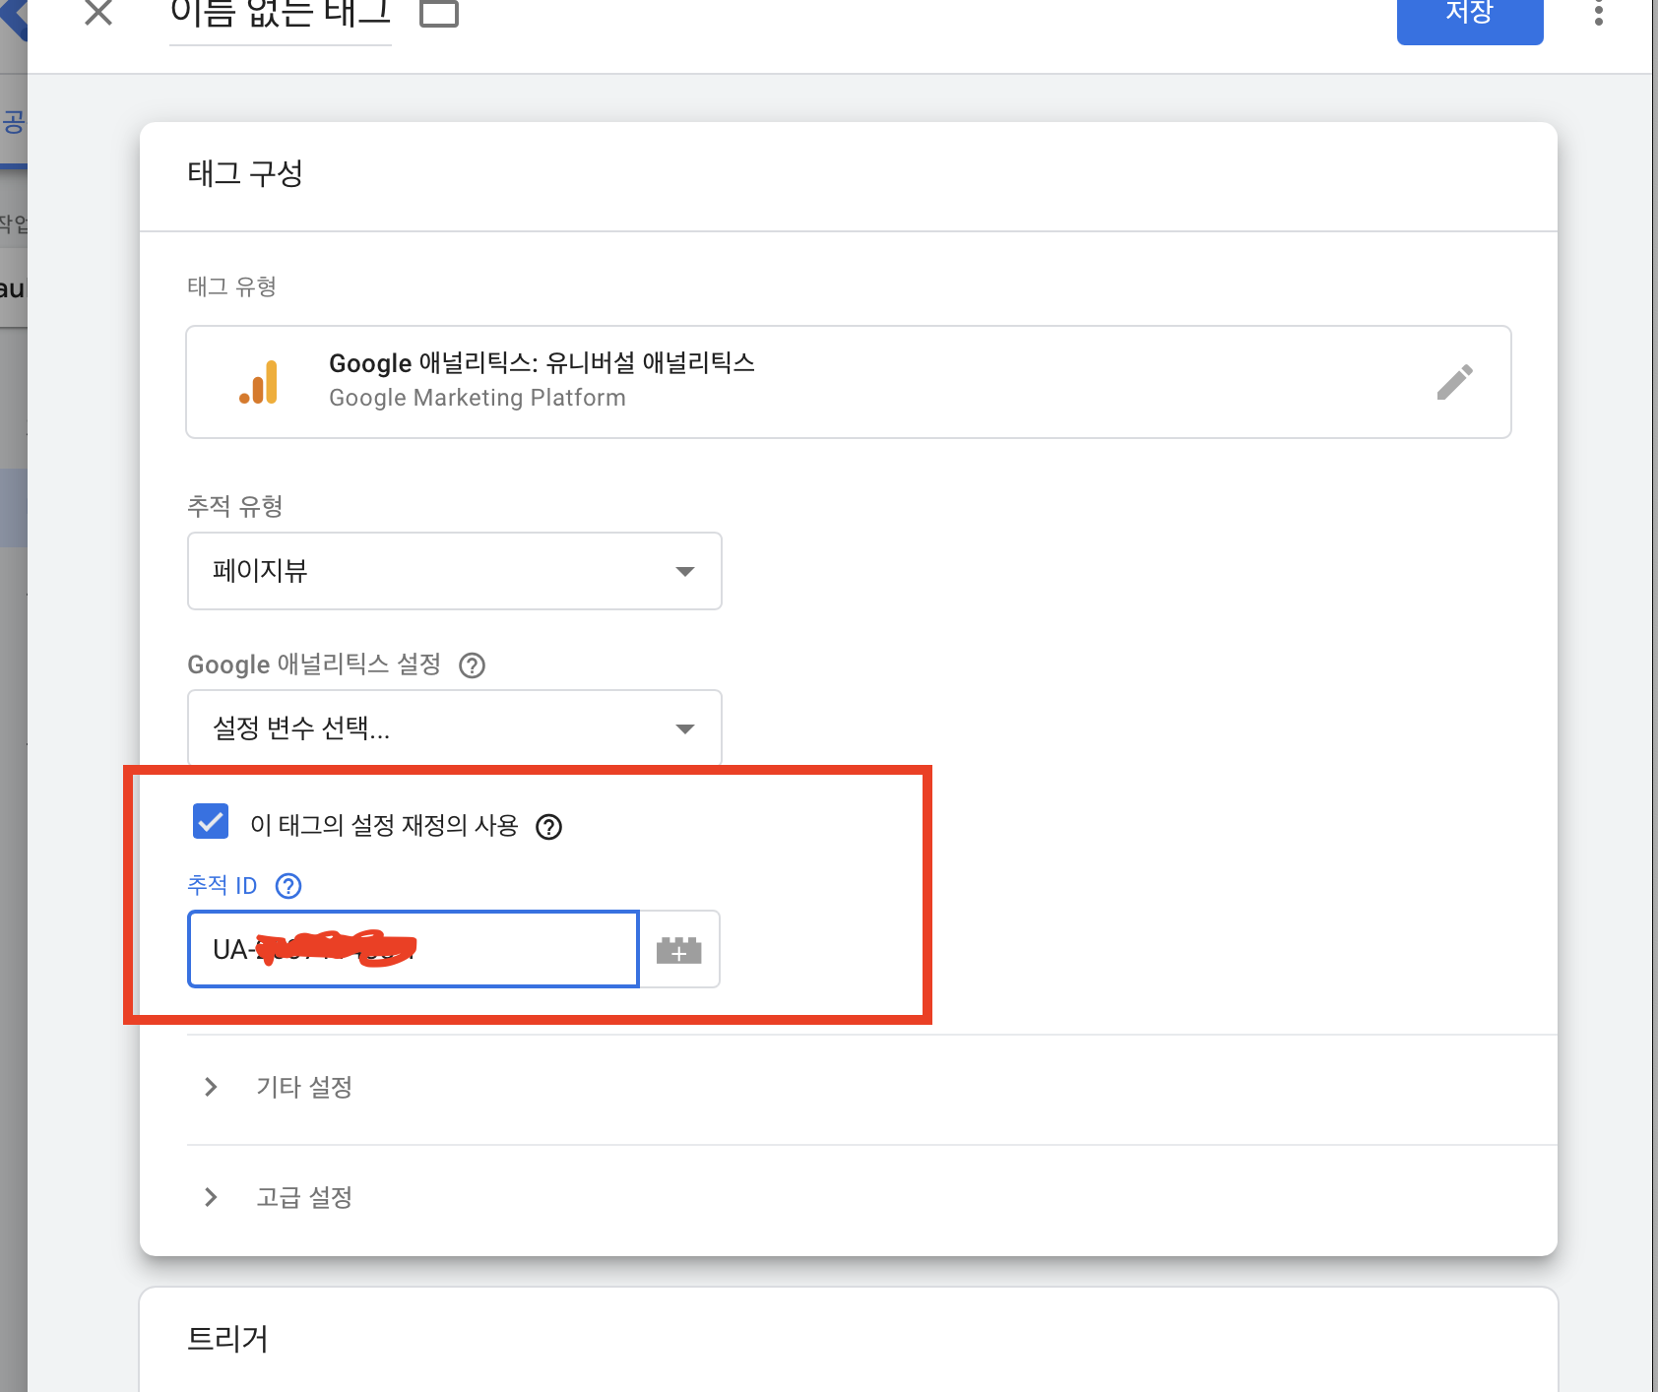Screen dimensions: 1658x1392
Task: Click the variable picker icon next to tracking ID
Action: click(x=679, y=949)
